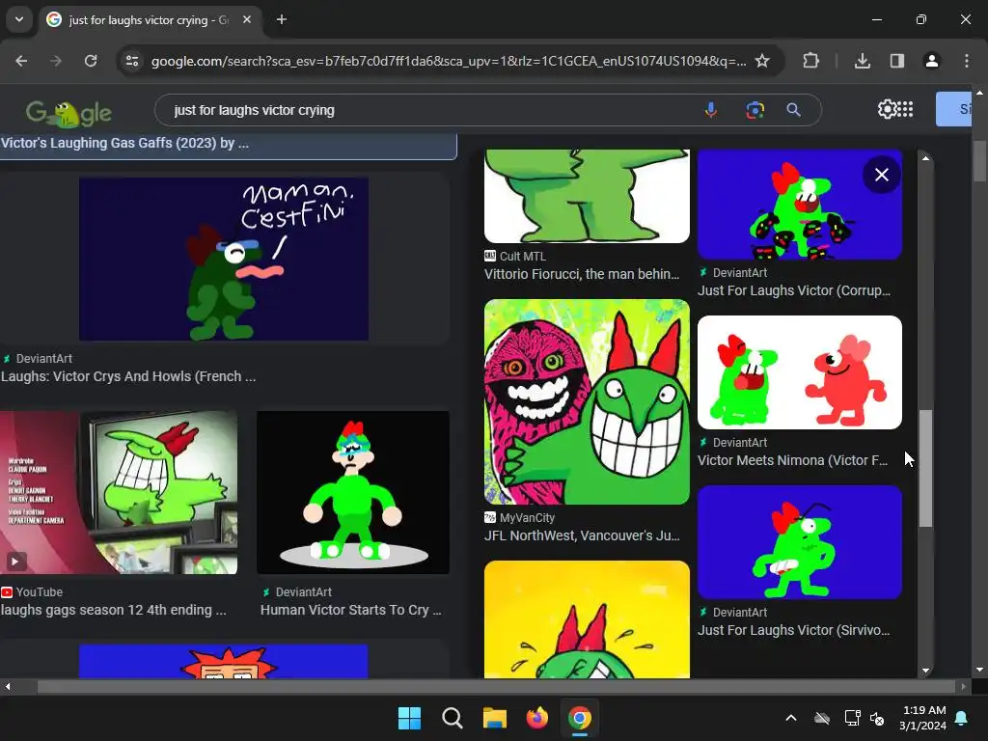Open the tab search dropdown

coord(19,19)
